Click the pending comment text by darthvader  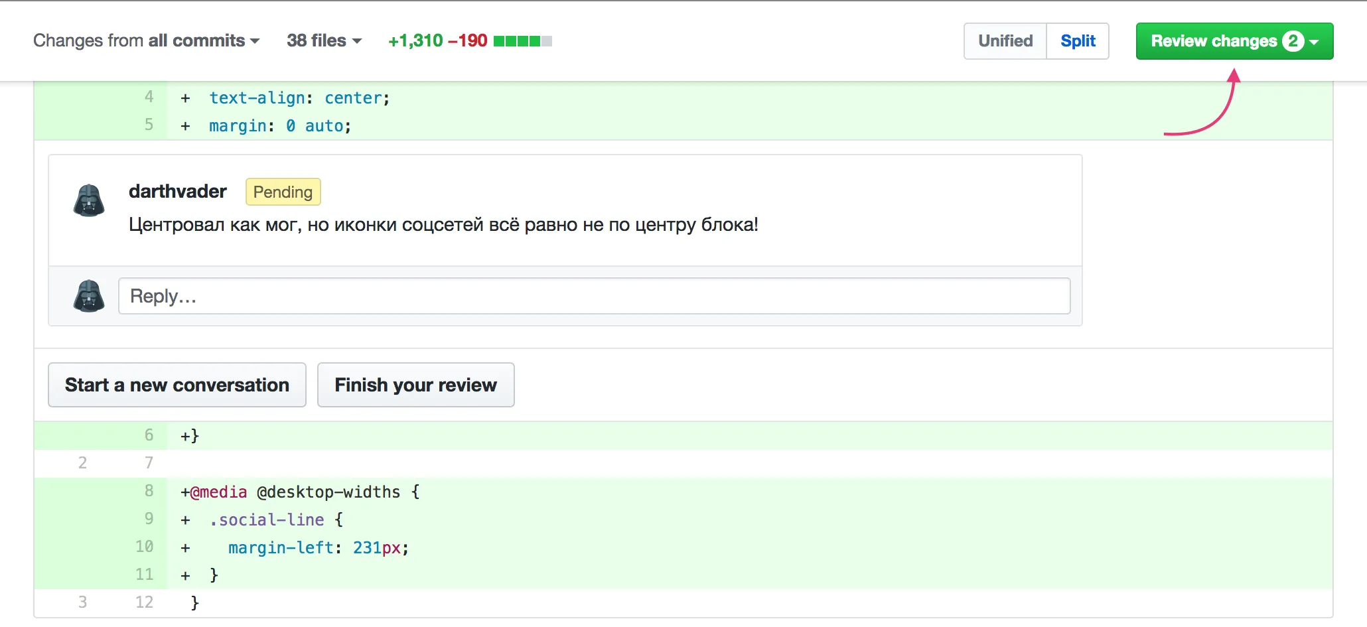point(443,225)
